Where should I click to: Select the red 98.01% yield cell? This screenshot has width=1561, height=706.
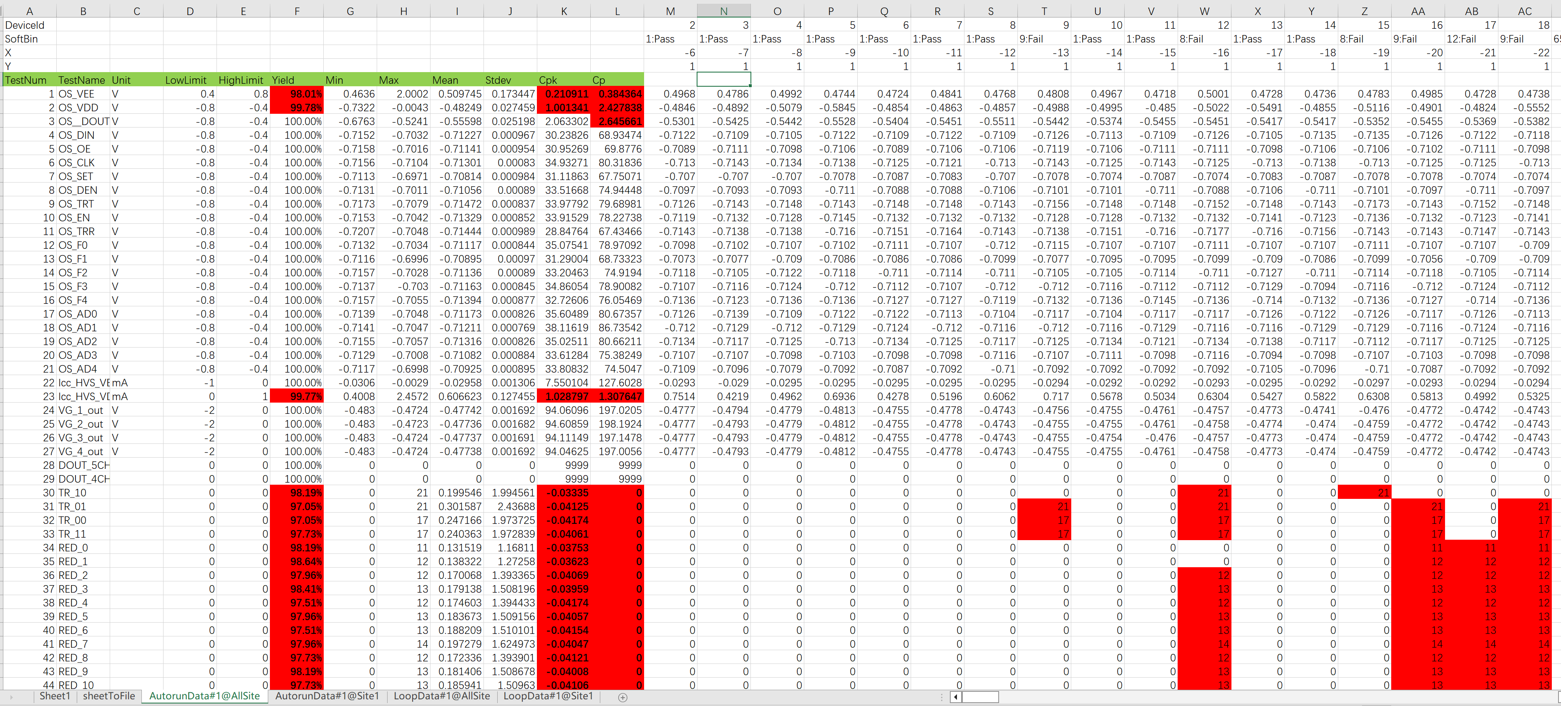tap(297, 94)
